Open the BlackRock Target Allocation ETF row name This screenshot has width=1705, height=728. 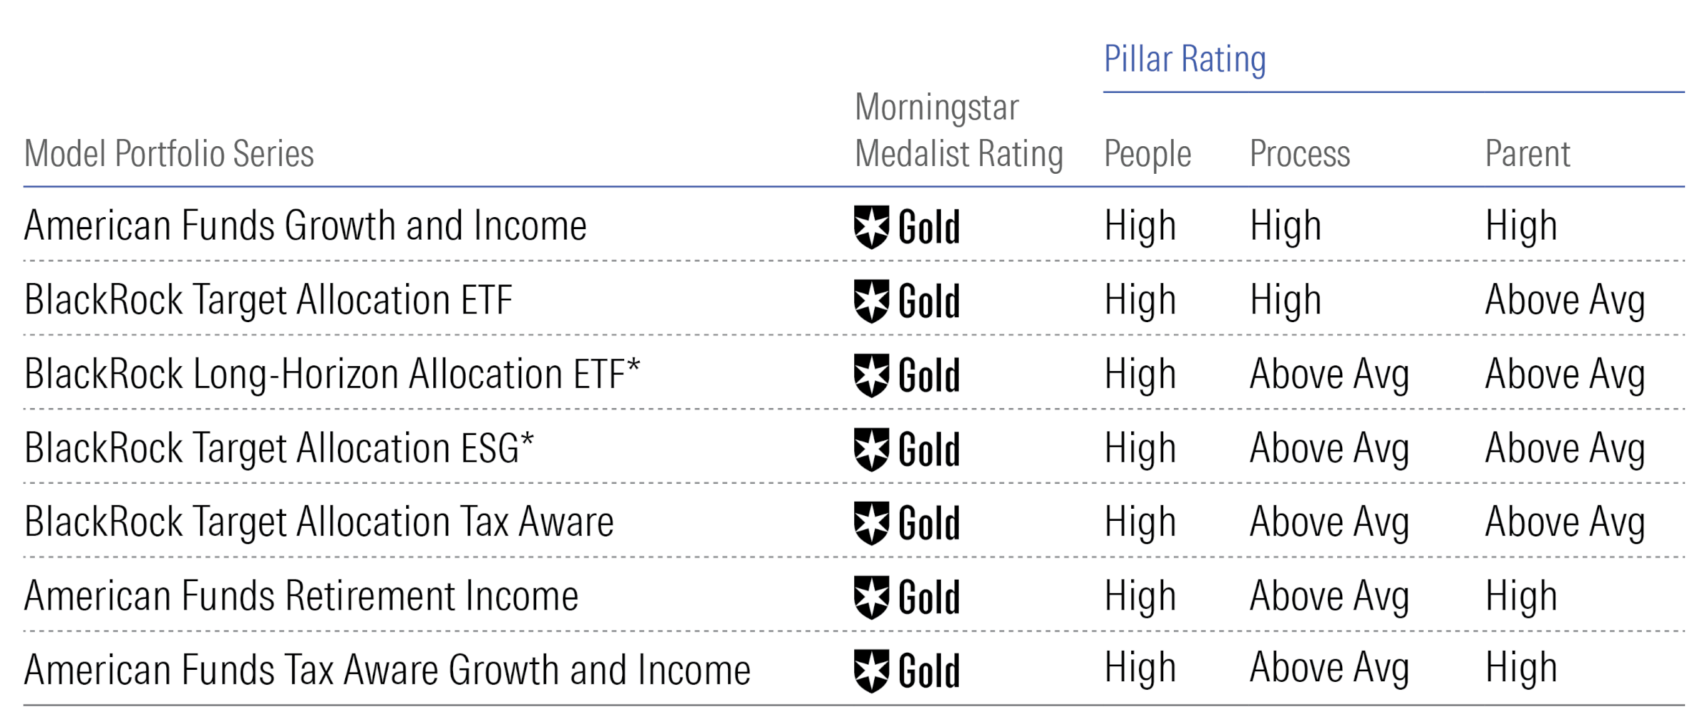(268, 300)
